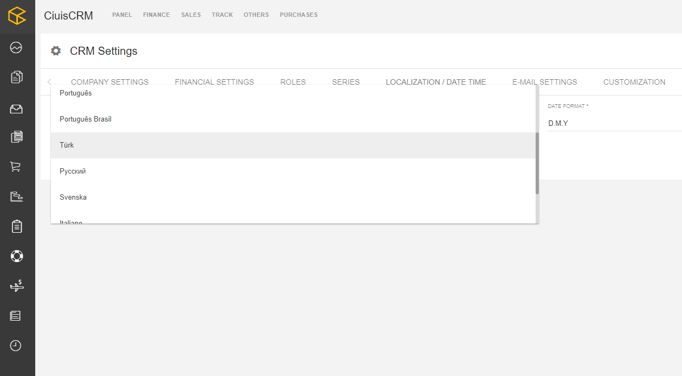
Task: Open the lifebuoy support sidebar icon
Action: [16, 256]
